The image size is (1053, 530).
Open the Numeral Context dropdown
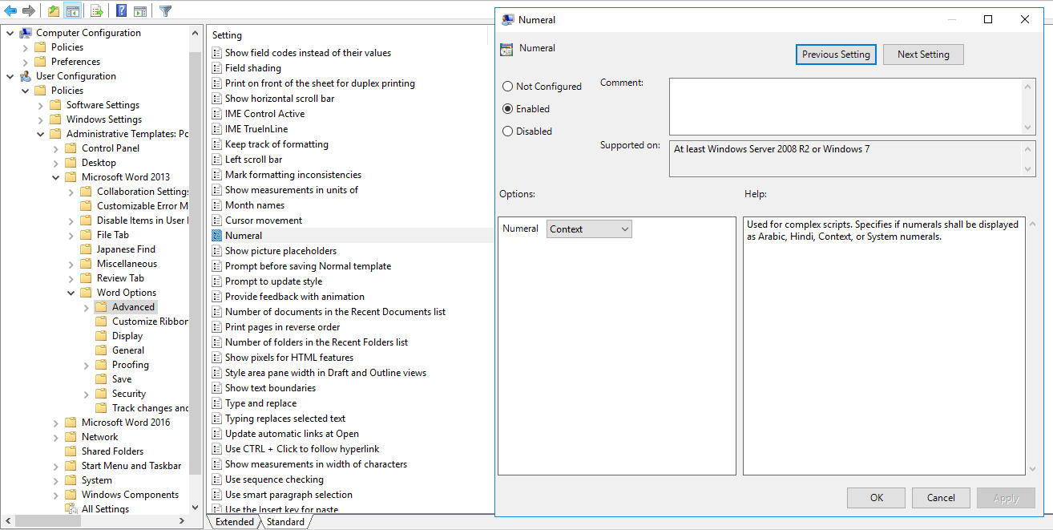589,229
